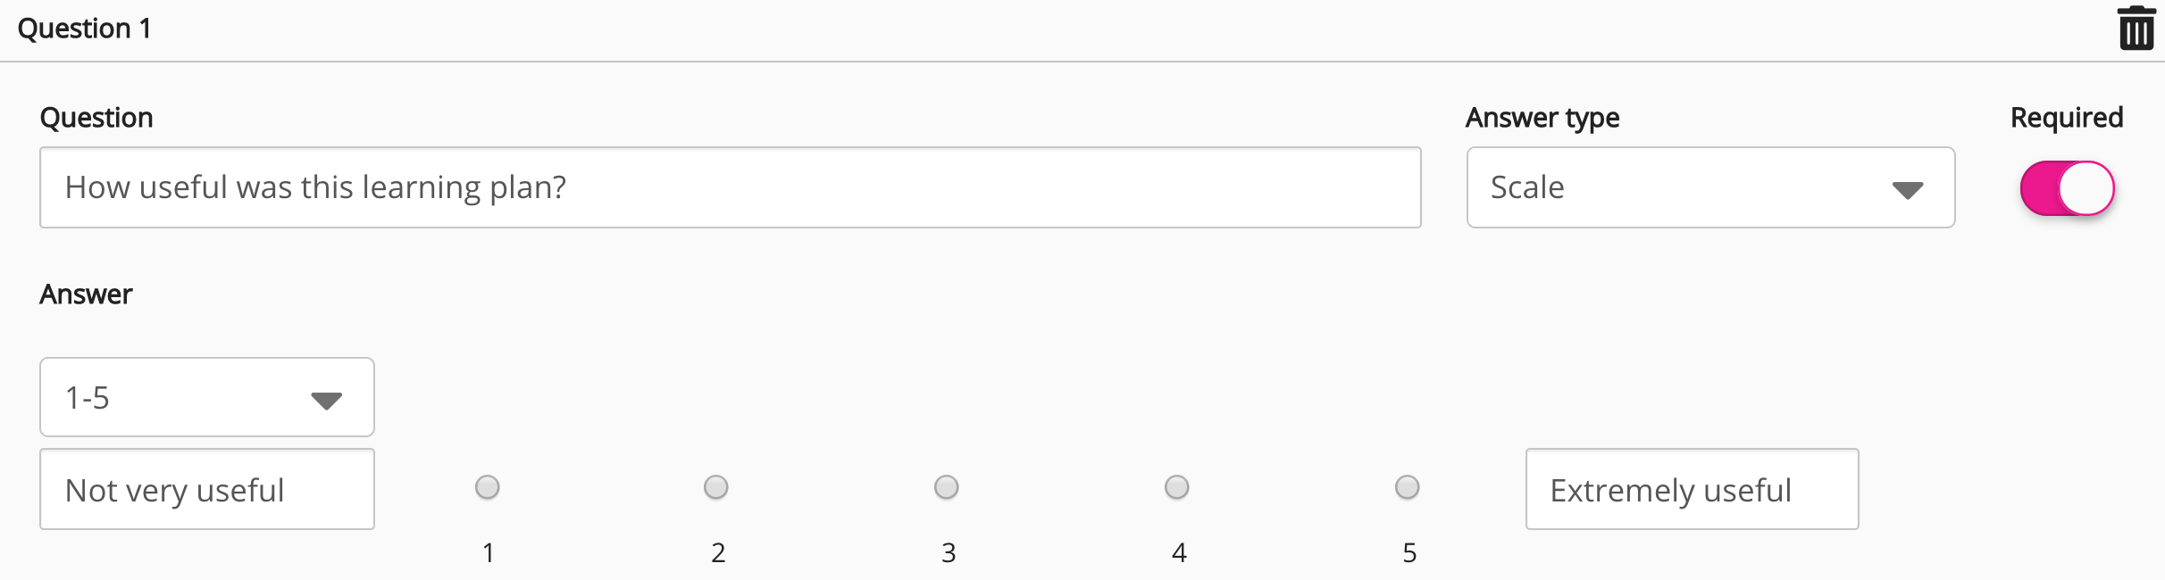This screenshot has width=2165, height=580.
Task: Click the number 1 scale label
Action: pyautogui.click(x=489, y=553)
